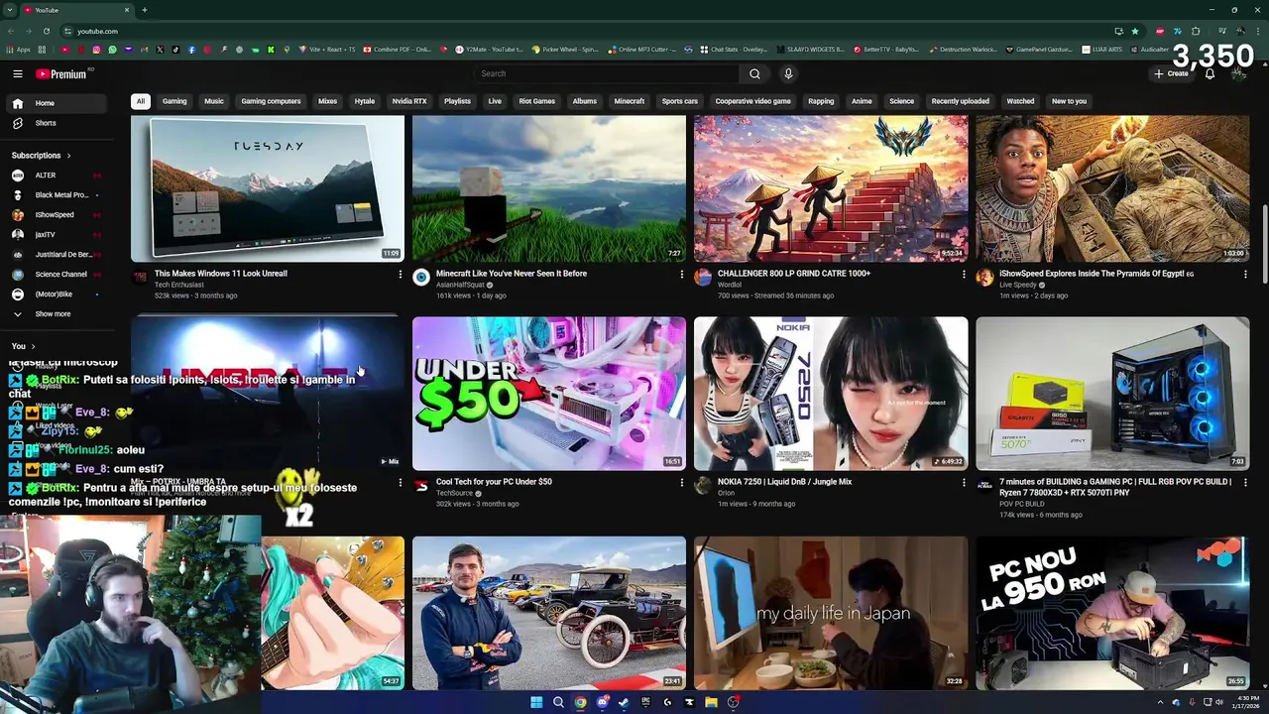Open File Explorer from the taskbar
The height and width of the screenshot is (714, 1269).
711,702
